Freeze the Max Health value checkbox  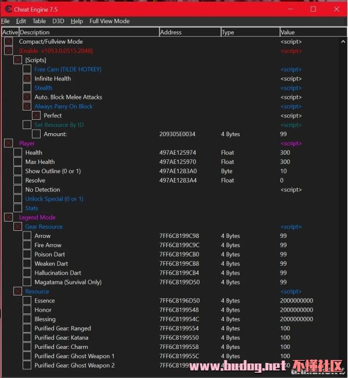tap(17, 162)
